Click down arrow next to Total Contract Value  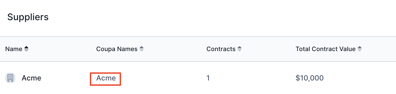pos(359,50)
